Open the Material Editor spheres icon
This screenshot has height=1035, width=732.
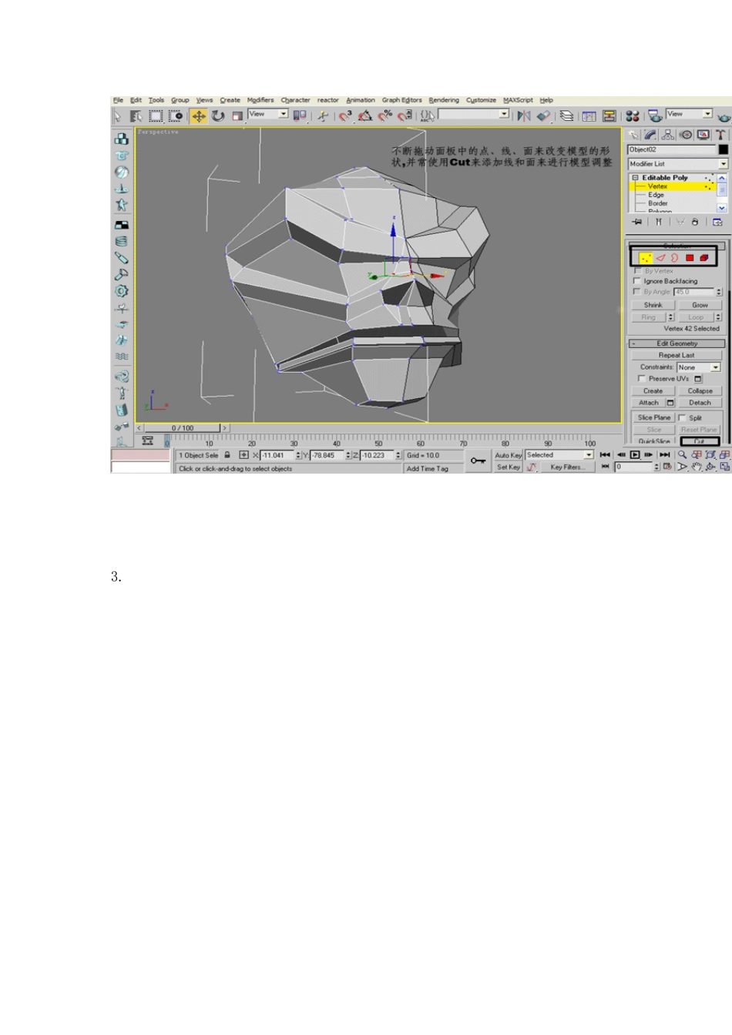pos(633,116)
